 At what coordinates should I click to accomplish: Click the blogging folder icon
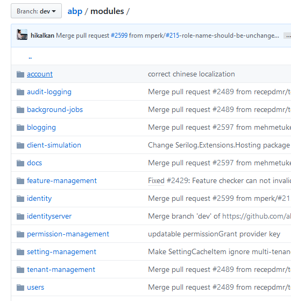pos(20,128)
